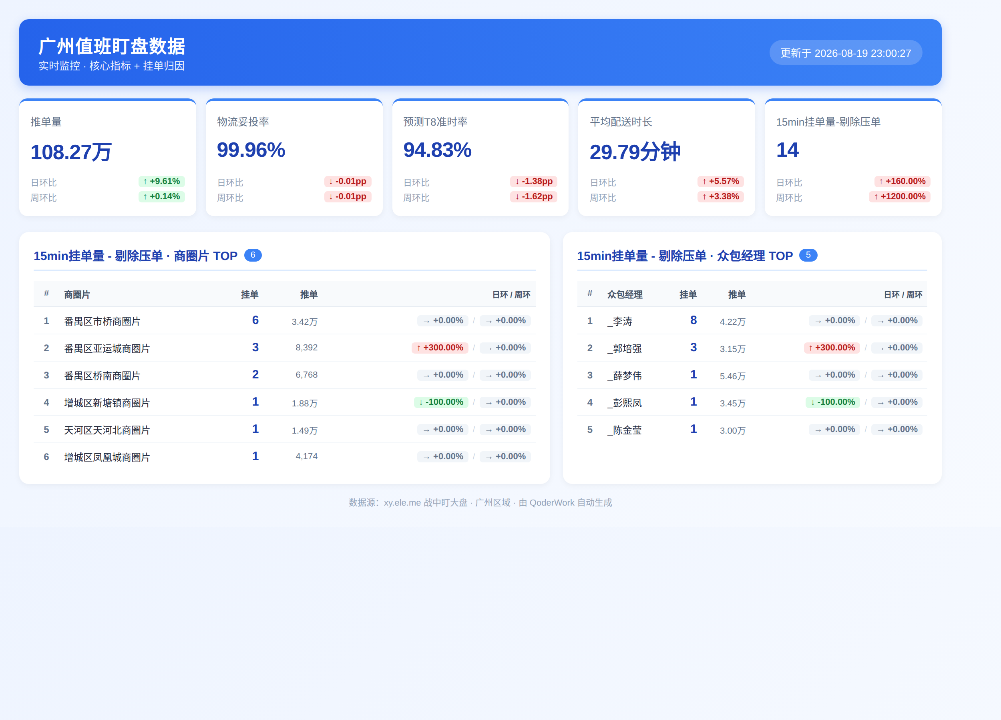Click the 15min挂单量 众包经理 TOP heading
This screenshot has width=1001, height=720.
685,256
